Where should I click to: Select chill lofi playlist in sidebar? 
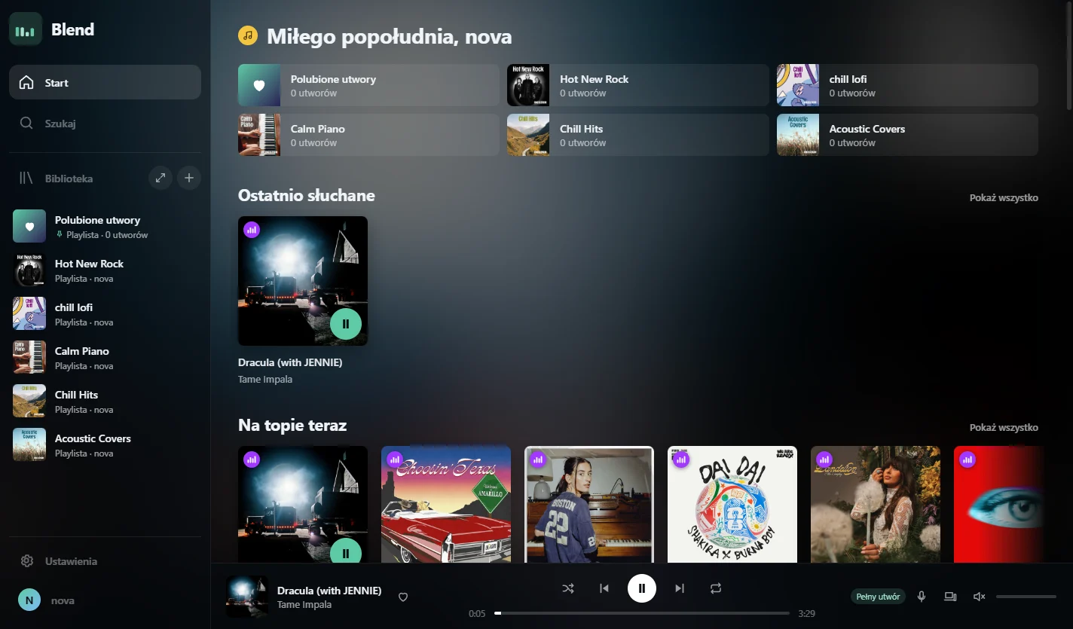(105, 313)
